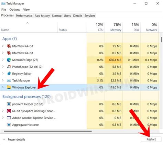Image resolution: width=163 pixels, height=145 pixels.
Task: Open the File menu
Action: (4, 10)
